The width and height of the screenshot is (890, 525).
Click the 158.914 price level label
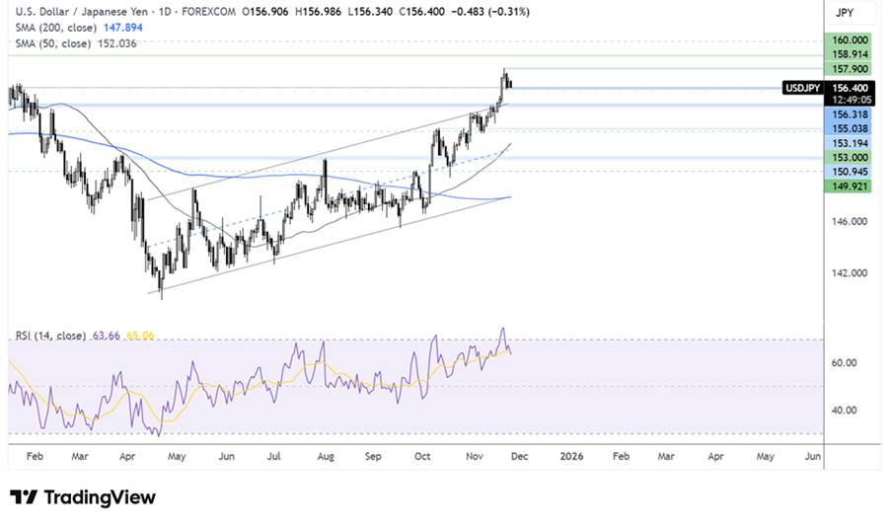(849, 54)
